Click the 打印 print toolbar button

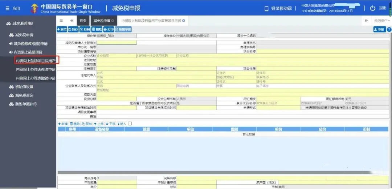(x=109, y=29)
